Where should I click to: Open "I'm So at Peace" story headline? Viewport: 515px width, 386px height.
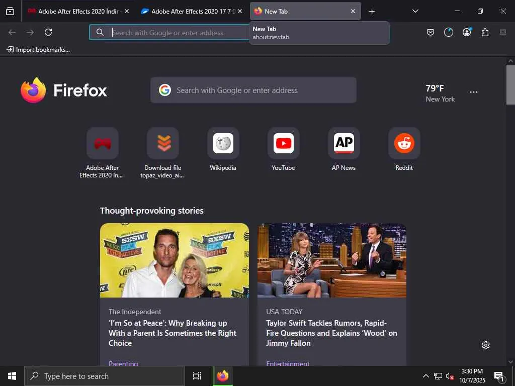[x=173, y=333]
